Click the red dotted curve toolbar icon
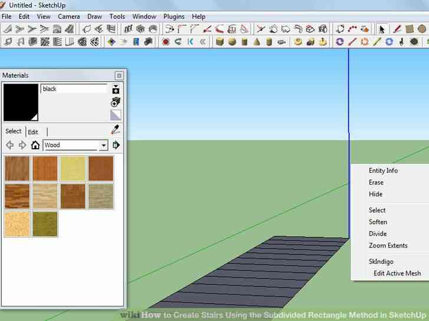This screenshot has height=321, width=429. pos(352,29)
